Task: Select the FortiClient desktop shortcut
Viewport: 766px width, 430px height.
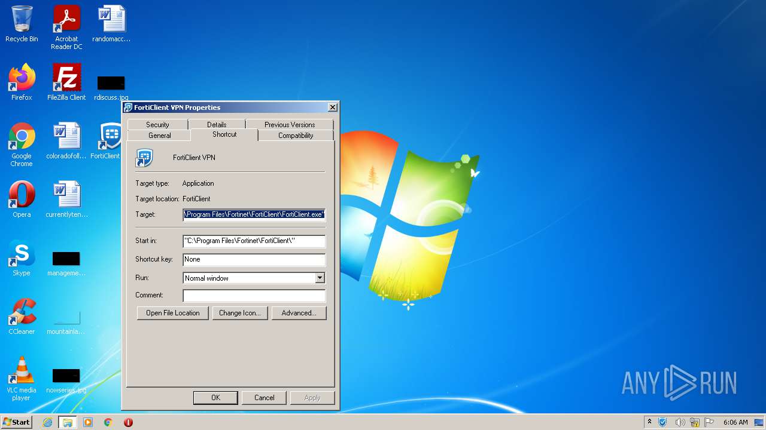Action: click(108, 141)
